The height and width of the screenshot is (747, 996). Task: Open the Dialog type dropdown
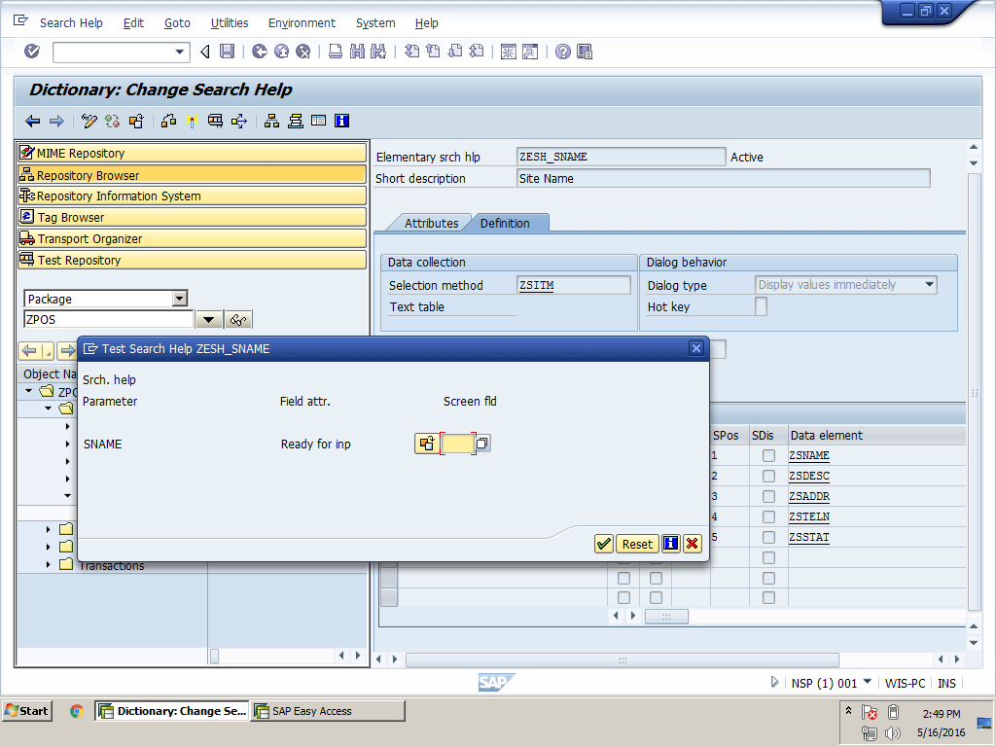[929, 285]
